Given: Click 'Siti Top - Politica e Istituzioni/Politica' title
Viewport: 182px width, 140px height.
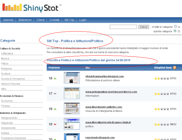Looking at the screenshot, I should click(75, 41).
